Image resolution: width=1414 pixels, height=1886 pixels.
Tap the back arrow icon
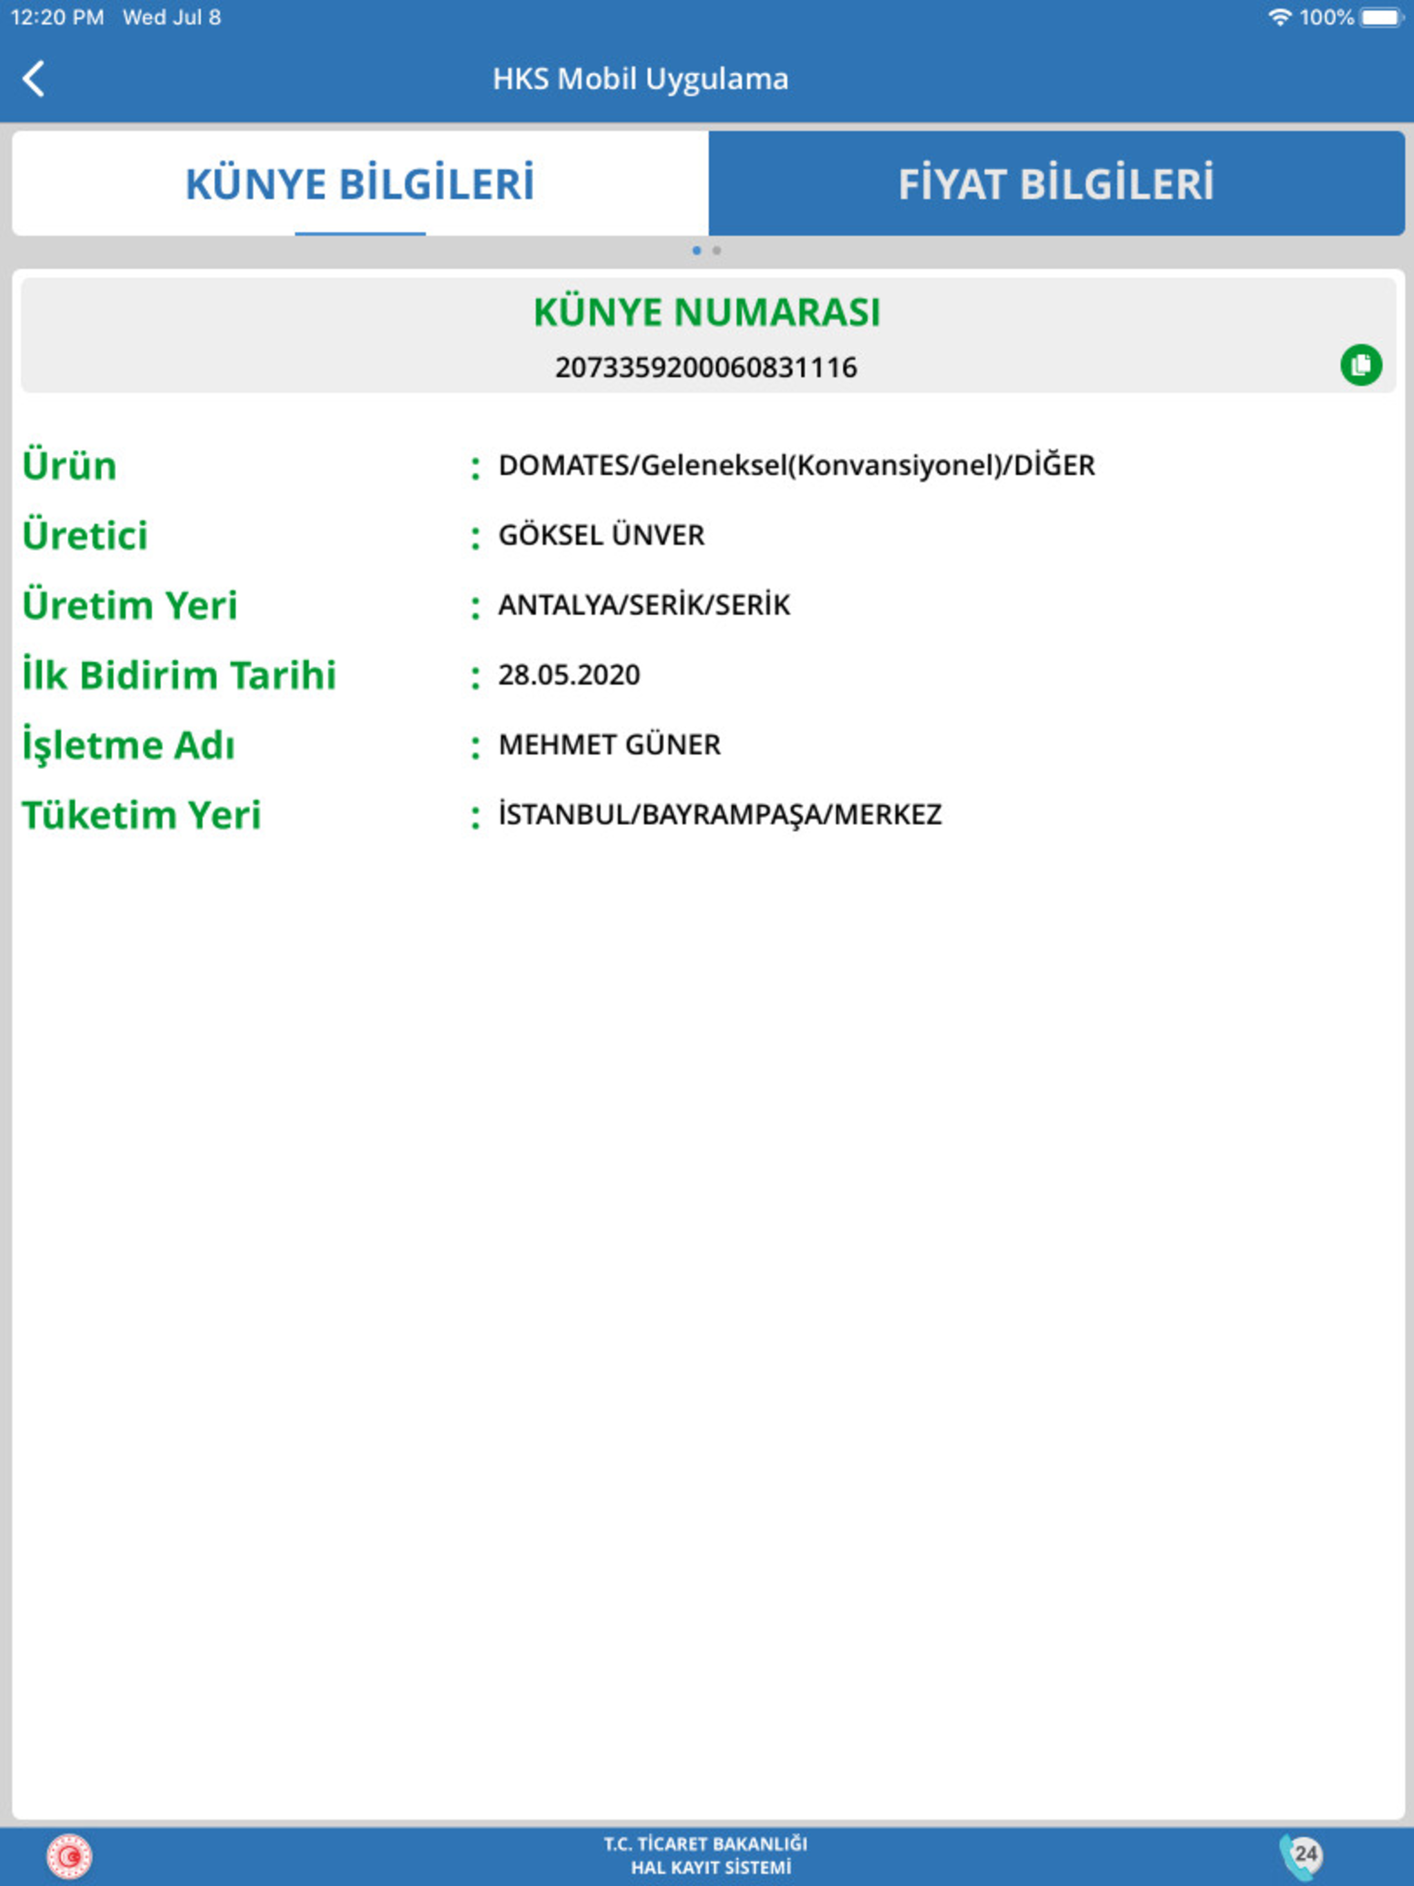(34, 79)
